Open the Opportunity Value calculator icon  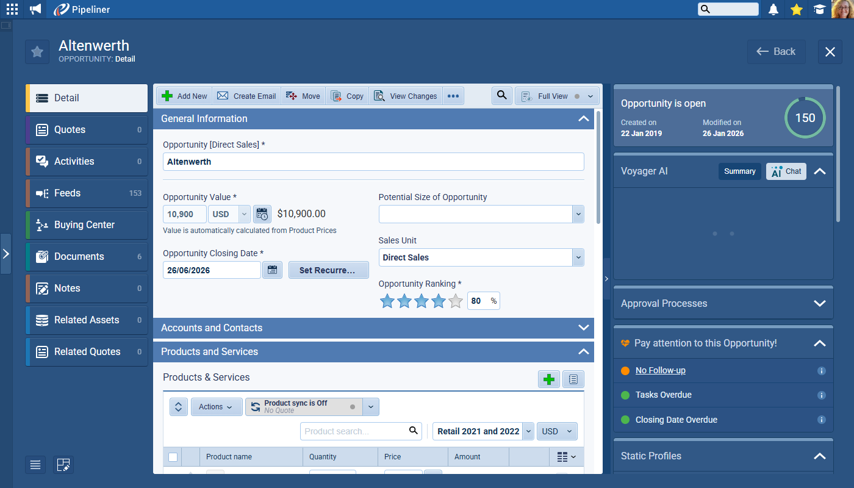click(262, 214)
